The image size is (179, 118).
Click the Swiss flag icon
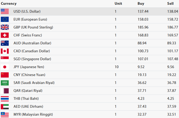pyautogui.click(x=5, y=35)
